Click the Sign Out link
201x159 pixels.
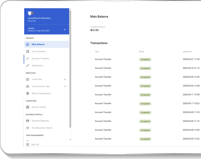click(35, 145)
